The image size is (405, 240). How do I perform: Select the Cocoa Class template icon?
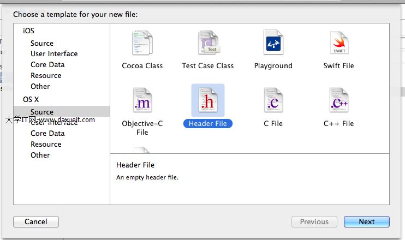pos(142,44)
